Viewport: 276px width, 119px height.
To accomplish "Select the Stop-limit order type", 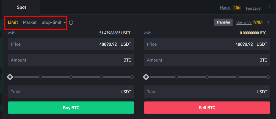I will (x=51, y=22).
